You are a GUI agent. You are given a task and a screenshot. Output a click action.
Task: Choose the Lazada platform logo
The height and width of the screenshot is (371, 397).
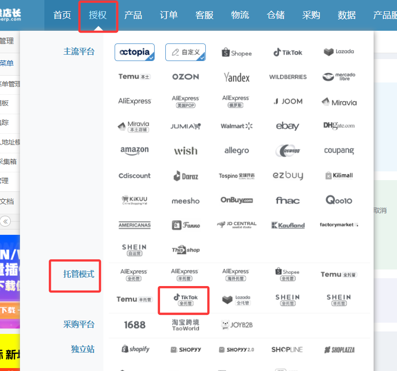(x=339, y=52)
